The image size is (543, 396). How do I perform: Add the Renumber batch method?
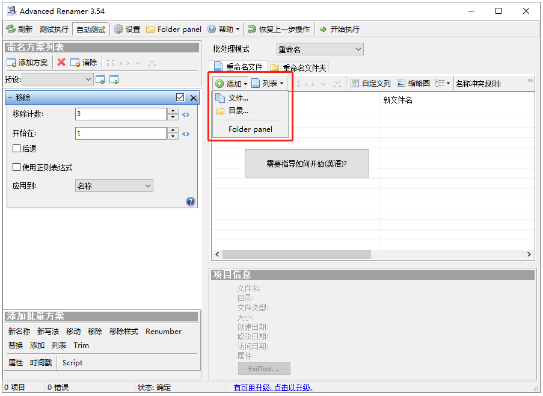[164, 332]
